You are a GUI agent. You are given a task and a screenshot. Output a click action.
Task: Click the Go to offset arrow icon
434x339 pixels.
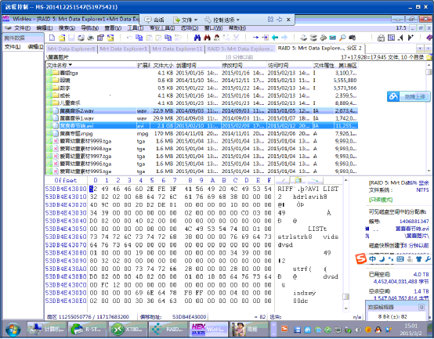(255, 38)
